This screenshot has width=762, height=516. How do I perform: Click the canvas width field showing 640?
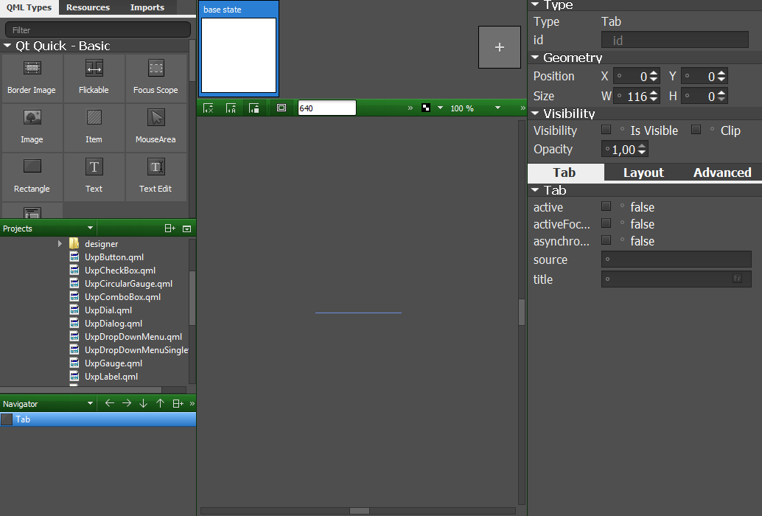coord(326,108)
